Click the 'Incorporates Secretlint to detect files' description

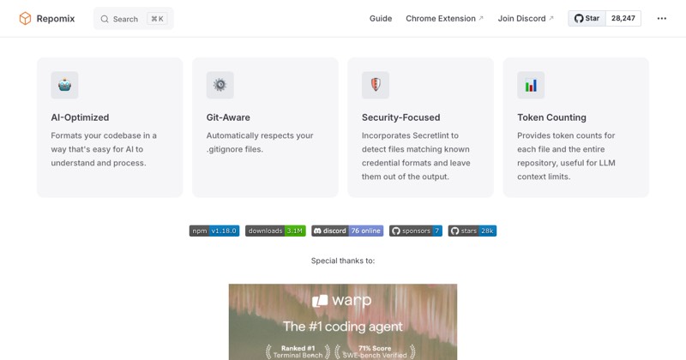tap(416, 156)
